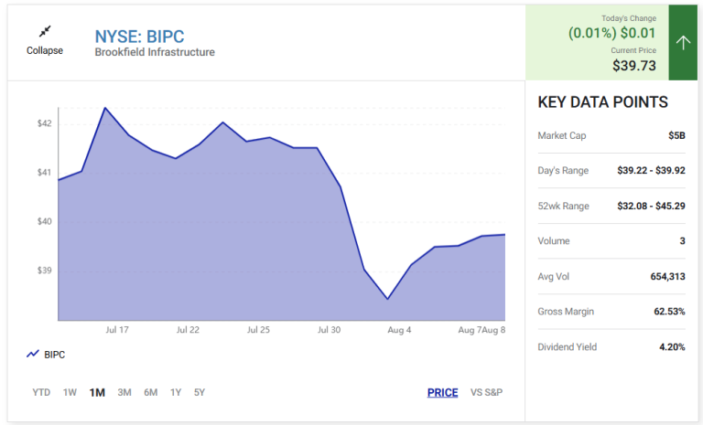Show the 1Y price history
The image size is (703, 425).
tap(176, 392)
